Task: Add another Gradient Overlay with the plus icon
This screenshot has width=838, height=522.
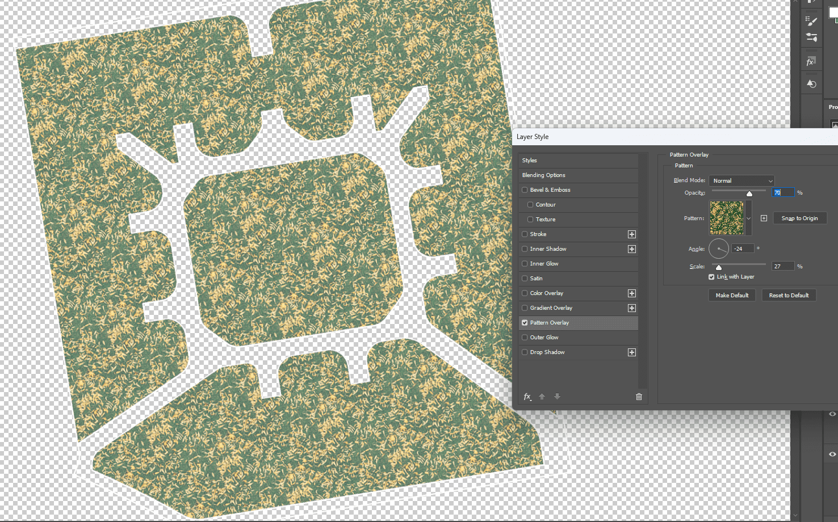Action: 631,308
